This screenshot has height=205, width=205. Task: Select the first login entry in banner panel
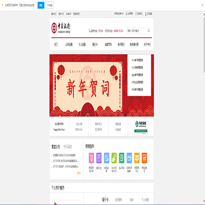pyautogui.click(x=137, y=60)
